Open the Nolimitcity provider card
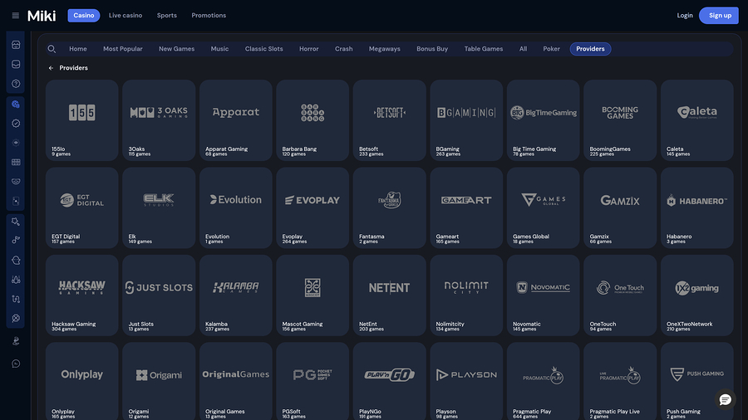This screenshot has height=420, width=748. tap(466, 295)
